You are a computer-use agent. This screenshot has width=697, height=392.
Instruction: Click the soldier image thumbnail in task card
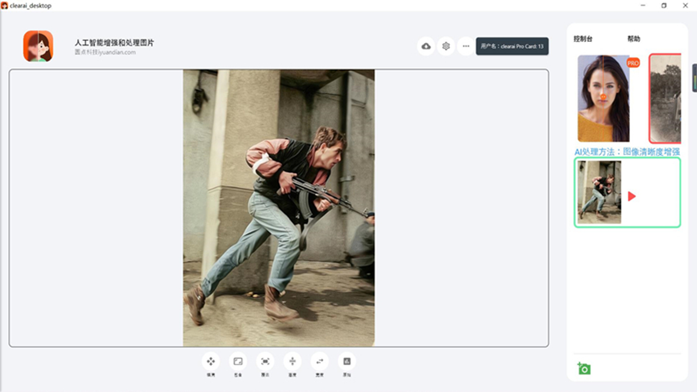(x=599, y=192)
